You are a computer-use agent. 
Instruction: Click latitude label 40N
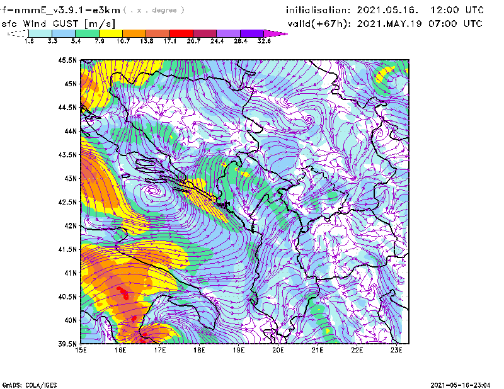71,320
